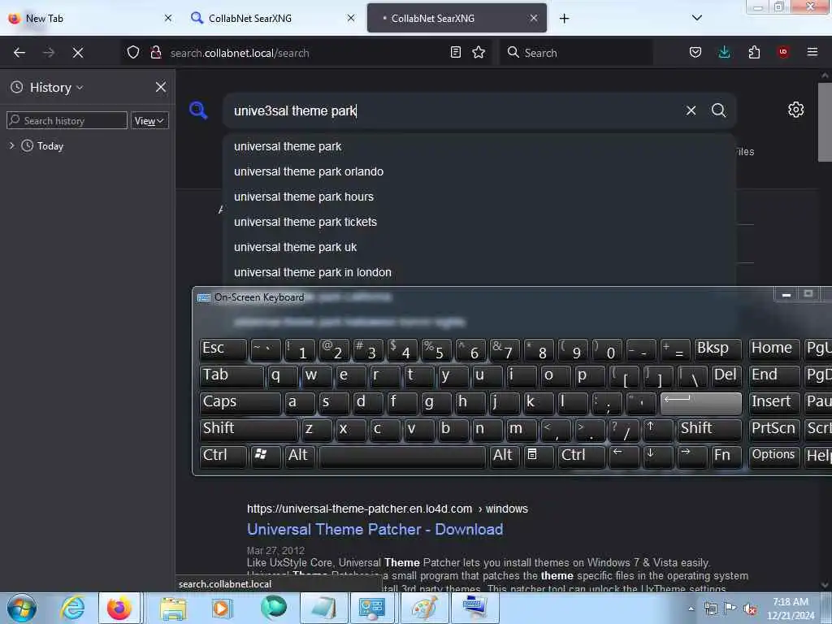Click the SearXNG logo icon

point(198,110)
